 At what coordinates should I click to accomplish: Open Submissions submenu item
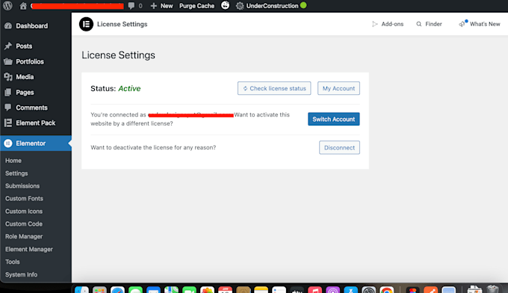[x=22, y=186]
